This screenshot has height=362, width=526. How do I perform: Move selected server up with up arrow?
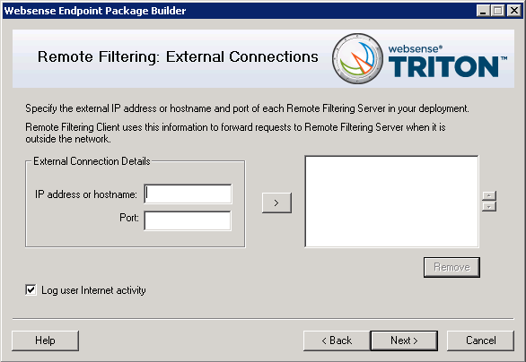click(x=489, y=195)
